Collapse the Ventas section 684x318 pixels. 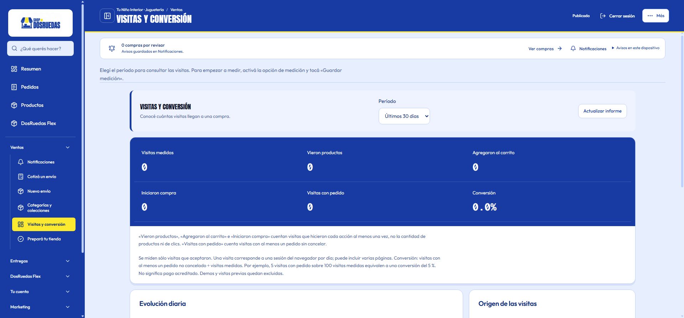[40, 147]
